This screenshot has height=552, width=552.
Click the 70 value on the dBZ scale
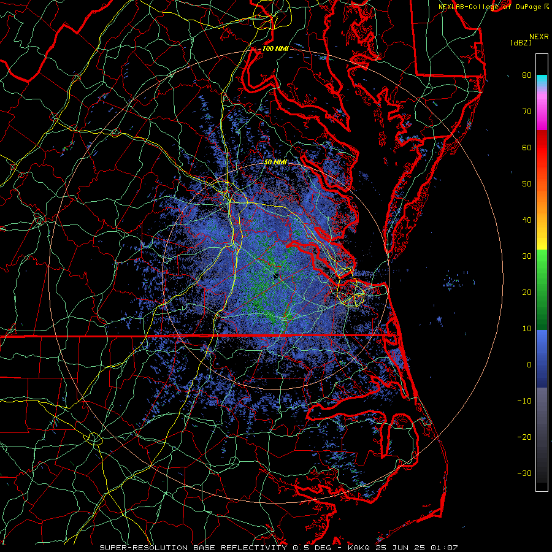(527, 112)
